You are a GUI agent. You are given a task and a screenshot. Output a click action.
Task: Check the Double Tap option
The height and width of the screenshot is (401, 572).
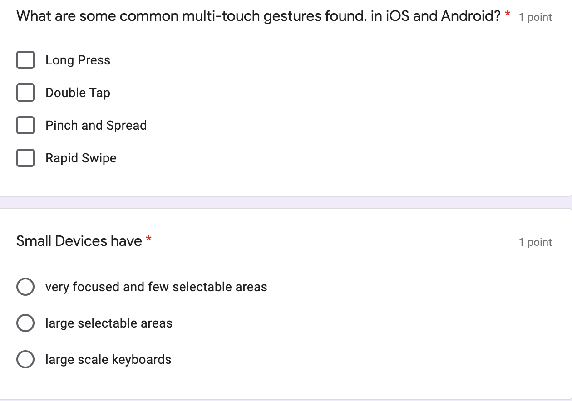click(25, 93)
